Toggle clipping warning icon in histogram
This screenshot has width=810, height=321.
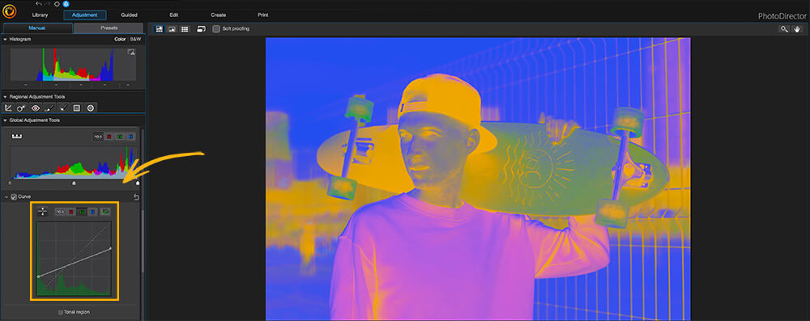coord(131,52)
